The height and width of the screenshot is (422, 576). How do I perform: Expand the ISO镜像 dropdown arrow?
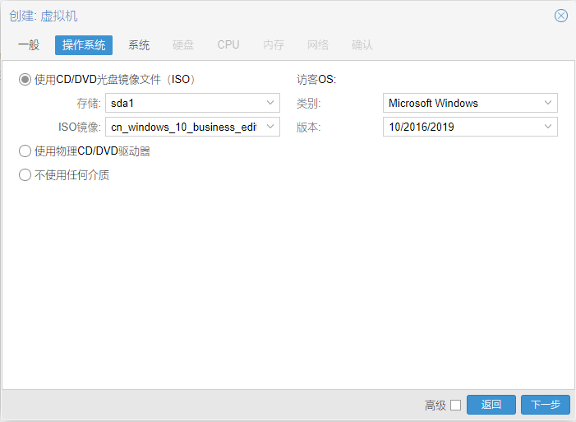270,127
